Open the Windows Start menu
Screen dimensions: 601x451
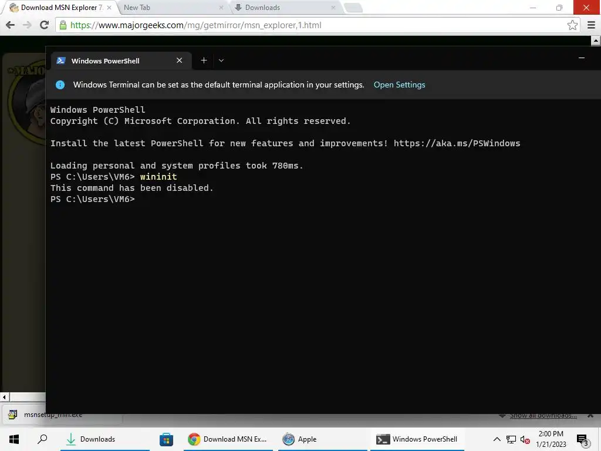[14, 439]
